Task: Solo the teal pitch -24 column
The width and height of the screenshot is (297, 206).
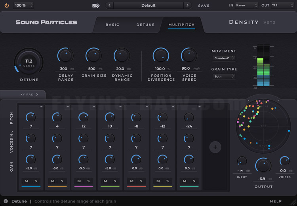Action: [194, 181]
